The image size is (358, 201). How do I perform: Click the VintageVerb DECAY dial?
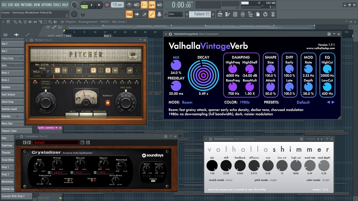pos(203,75)
